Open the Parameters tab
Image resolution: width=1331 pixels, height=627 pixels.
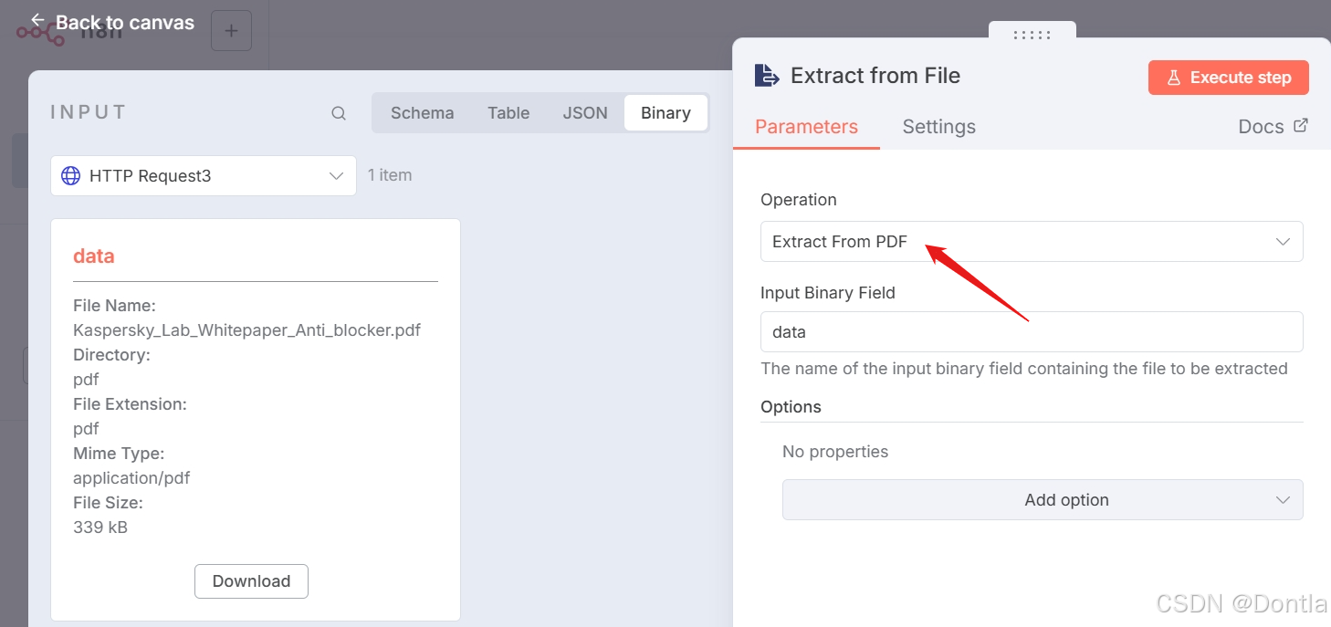(806, 127)
